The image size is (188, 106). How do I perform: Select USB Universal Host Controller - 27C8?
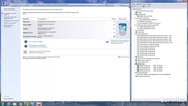[x=155, y=36]
